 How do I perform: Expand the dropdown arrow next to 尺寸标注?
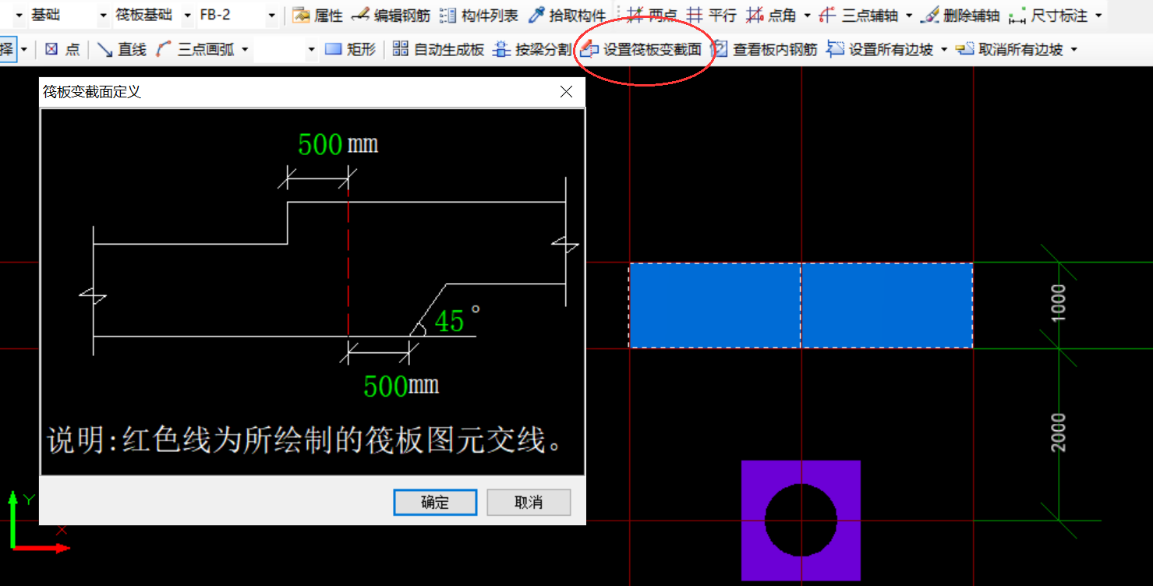point(1098,16)
